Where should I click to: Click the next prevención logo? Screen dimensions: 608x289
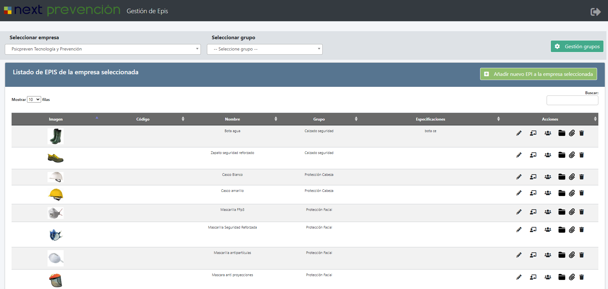pos(62,10)
